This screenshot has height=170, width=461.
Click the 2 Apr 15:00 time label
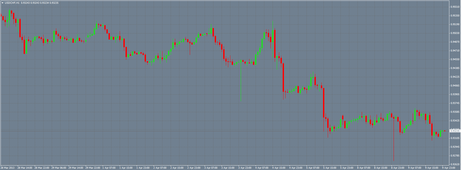point(177,168)
